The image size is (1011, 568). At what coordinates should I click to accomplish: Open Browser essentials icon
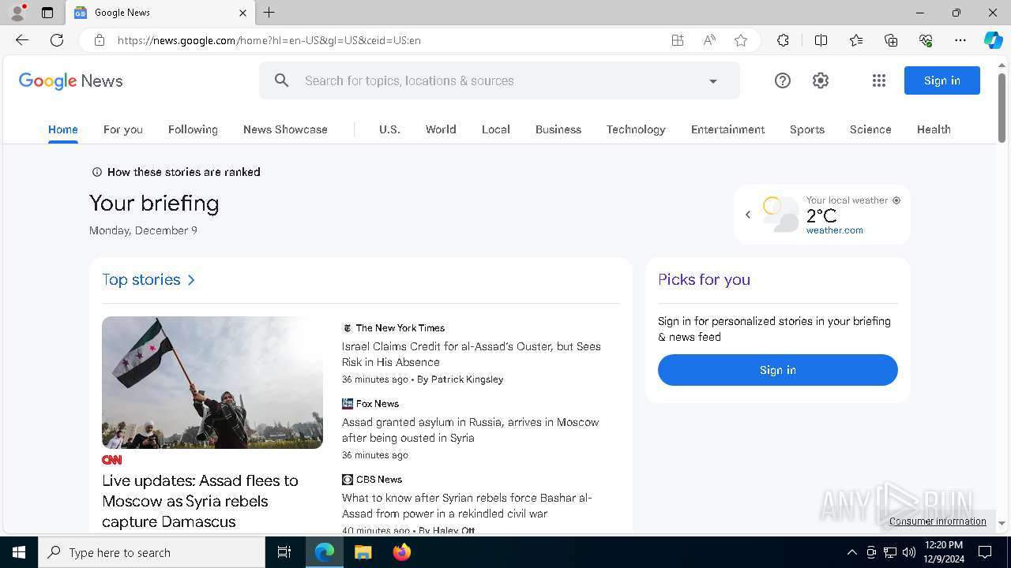(x=926, y=40)
